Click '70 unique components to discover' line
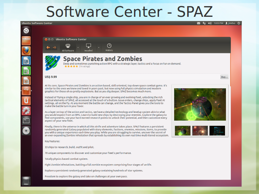The image size is (259, 194). [x=88, y=153]
